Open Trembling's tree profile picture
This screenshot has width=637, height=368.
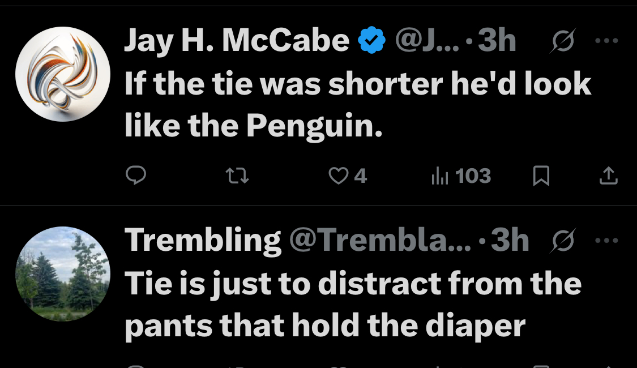[62, 274]
